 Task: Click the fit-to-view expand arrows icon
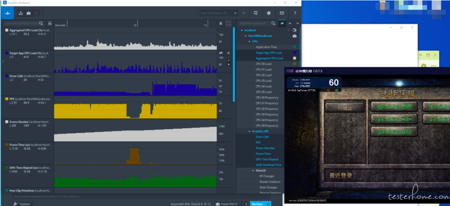click(x=229, y=23)
